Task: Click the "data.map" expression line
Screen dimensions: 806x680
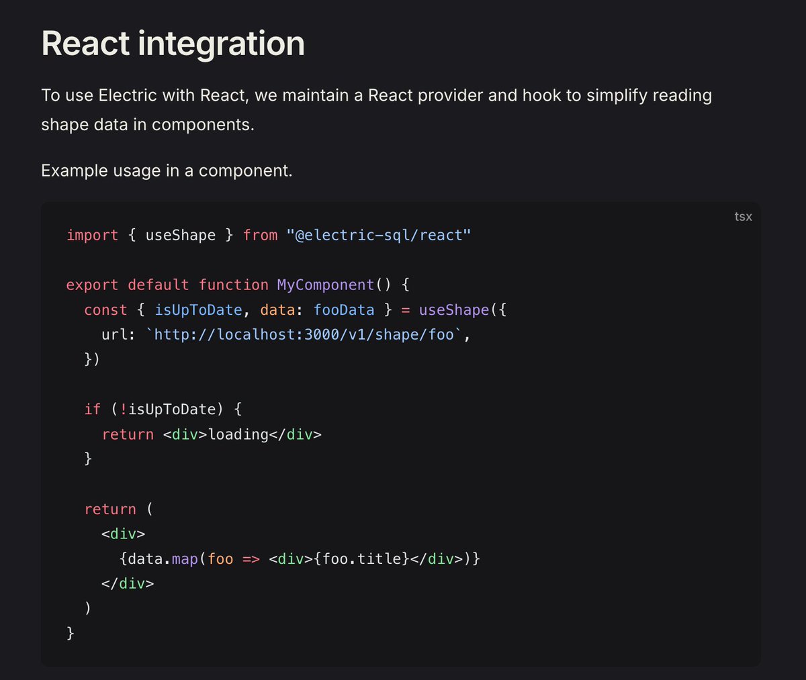Action: point(300,558)
